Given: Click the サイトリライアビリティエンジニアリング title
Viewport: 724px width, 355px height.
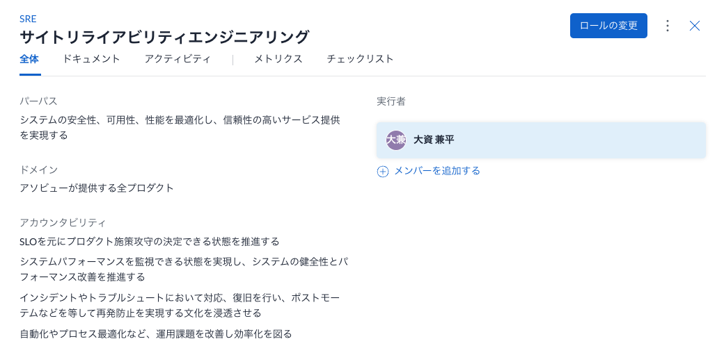Looking at the screenshot, I should point(164,37).
